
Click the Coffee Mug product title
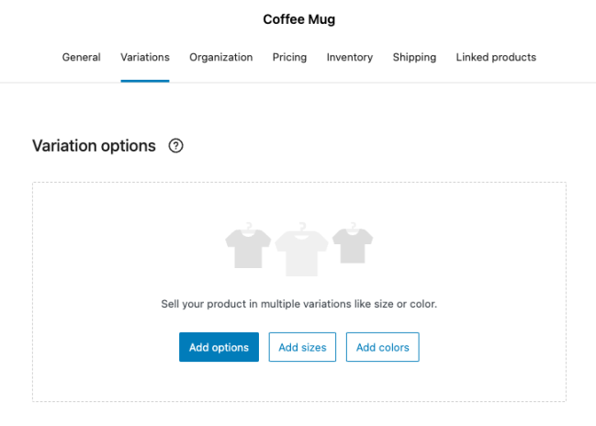(298, 19)
